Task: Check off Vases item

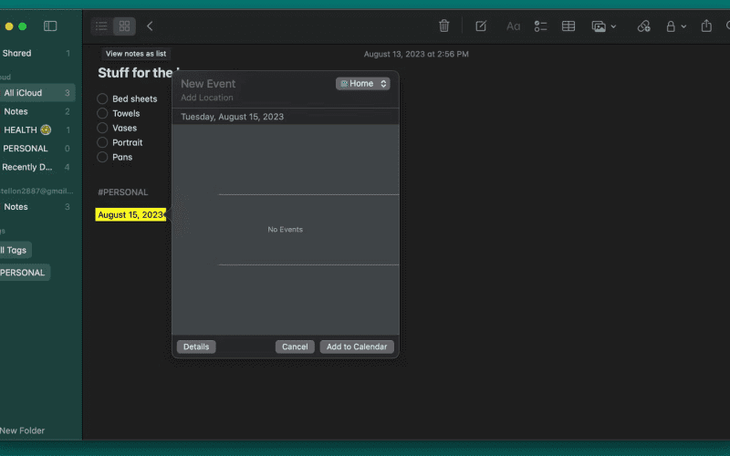Action: point(102,128)
